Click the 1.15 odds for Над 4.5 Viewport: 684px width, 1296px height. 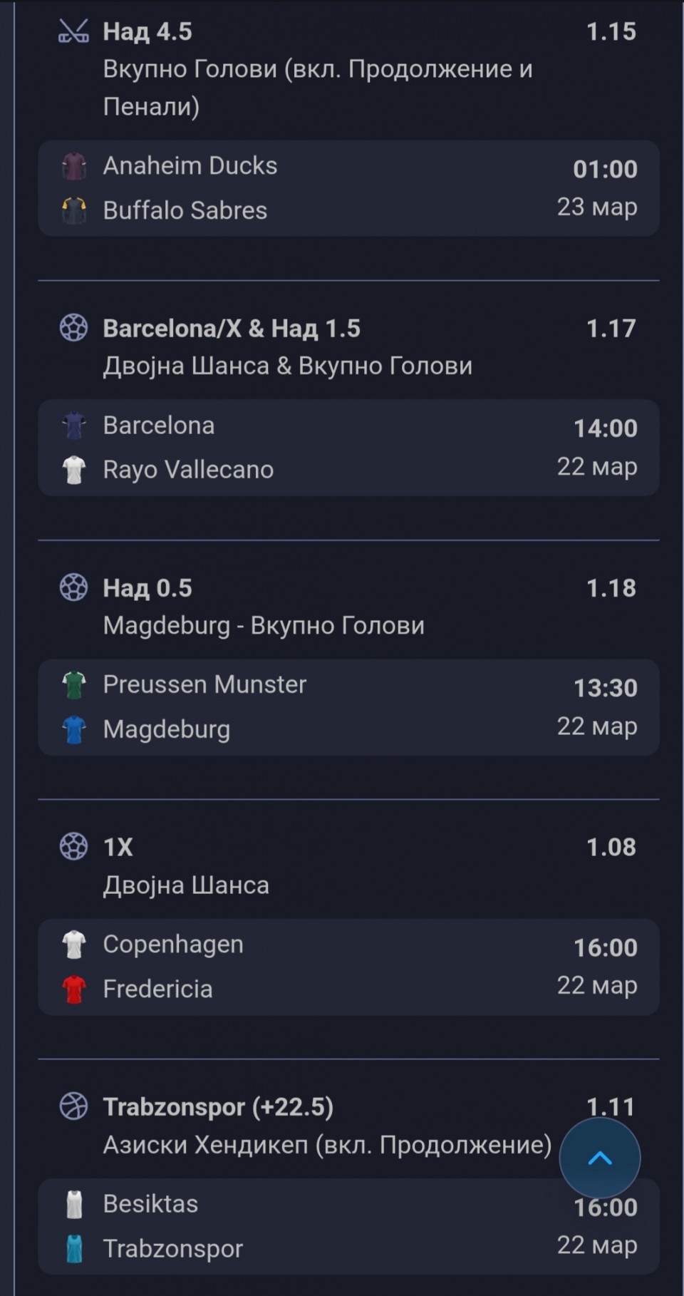point(611,31)
